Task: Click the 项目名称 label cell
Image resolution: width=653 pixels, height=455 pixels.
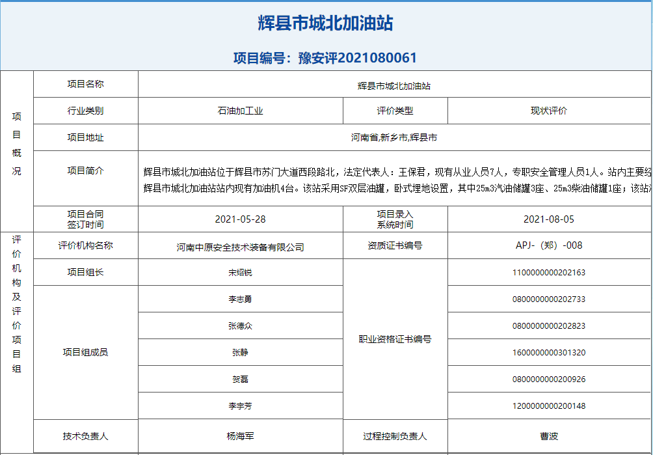Action: [85, 84]
